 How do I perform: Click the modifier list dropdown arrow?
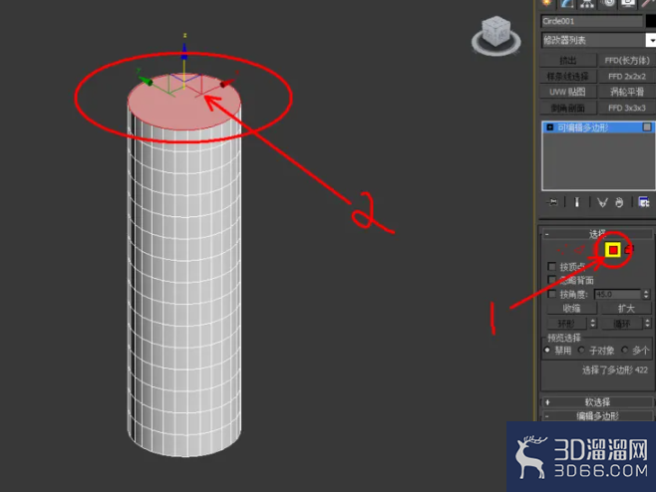pyautogui.click(x=651, y=40)
